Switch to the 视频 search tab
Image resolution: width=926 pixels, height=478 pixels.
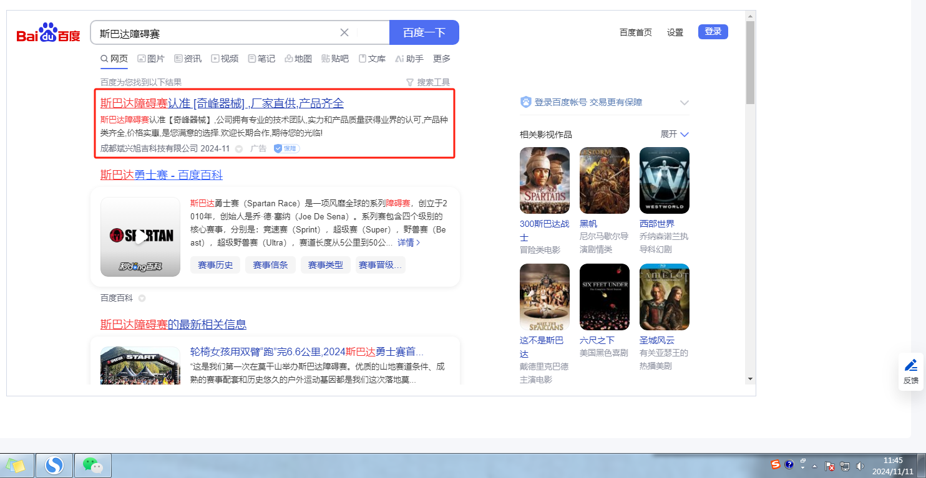225,59
